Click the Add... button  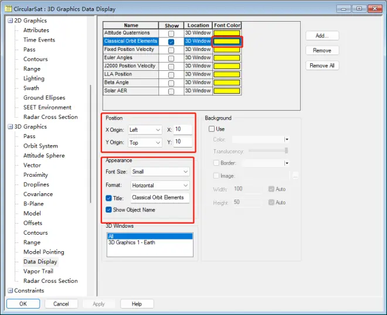tap(322, 36)
